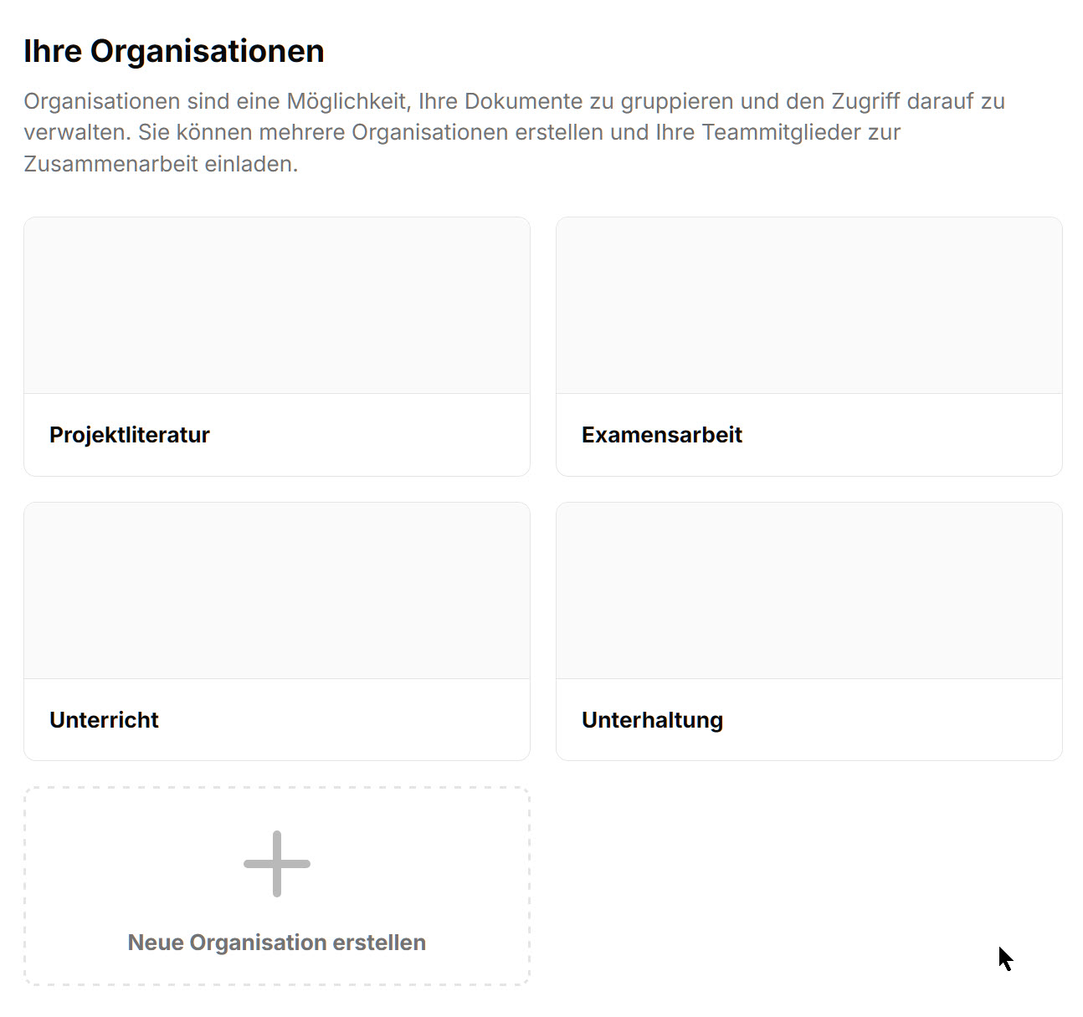
Task: Click the 'Neue Organisation erstellen' label
Action: 277,943
